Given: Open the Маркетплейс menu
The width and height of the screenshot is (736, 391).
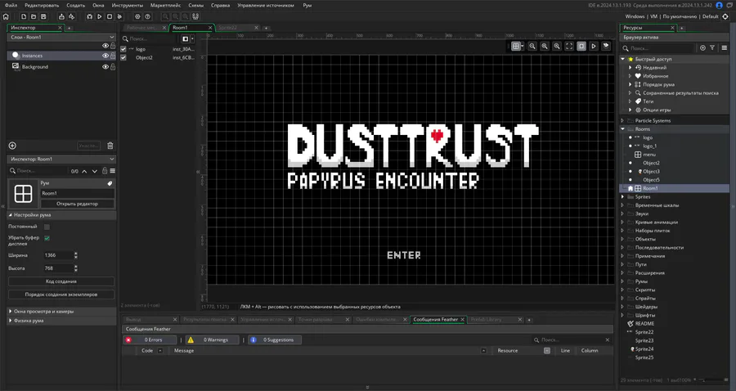Looking at the screenshot, I should pos(165,5).
